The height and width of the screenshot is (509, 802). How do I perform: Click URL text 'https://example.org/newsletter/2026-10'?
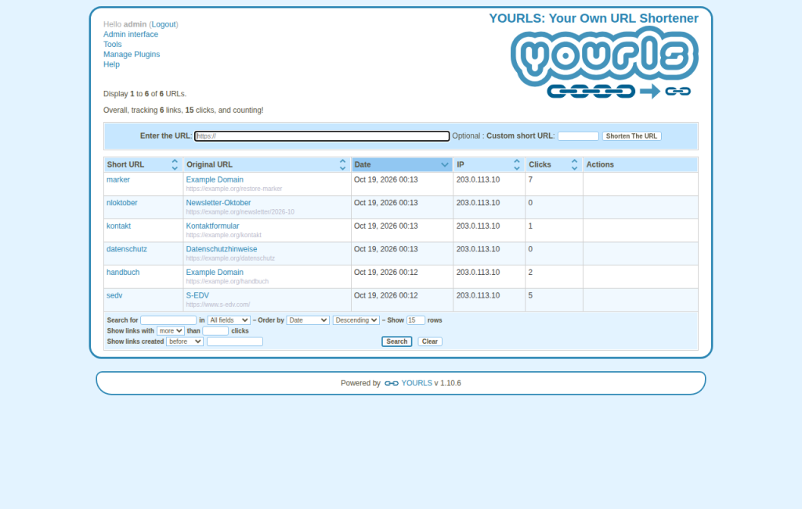point(240,211)
